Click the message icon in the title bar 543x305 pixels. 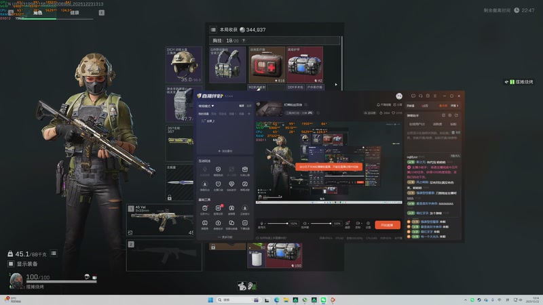(x=413, y=96)
